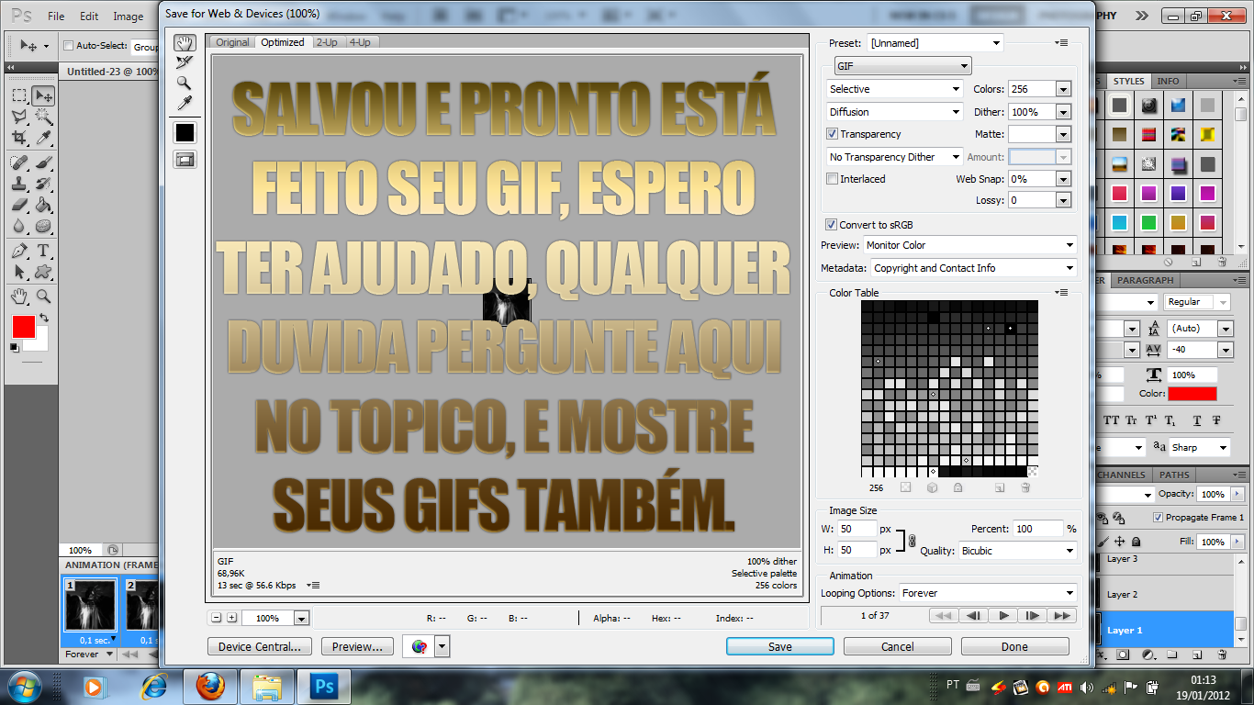Select the Zoom tool in Save for Web dialog

(x=185, y=83)
